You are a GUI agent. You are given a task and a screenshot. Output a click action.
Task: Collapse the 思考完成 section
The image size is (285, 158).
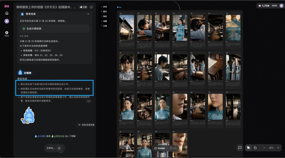pyautogui.click(x=88, y=14)
